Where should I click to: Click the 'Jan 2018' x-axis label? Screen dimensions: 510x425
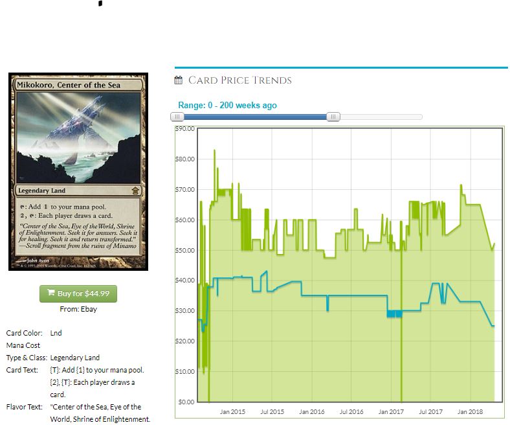471,411
